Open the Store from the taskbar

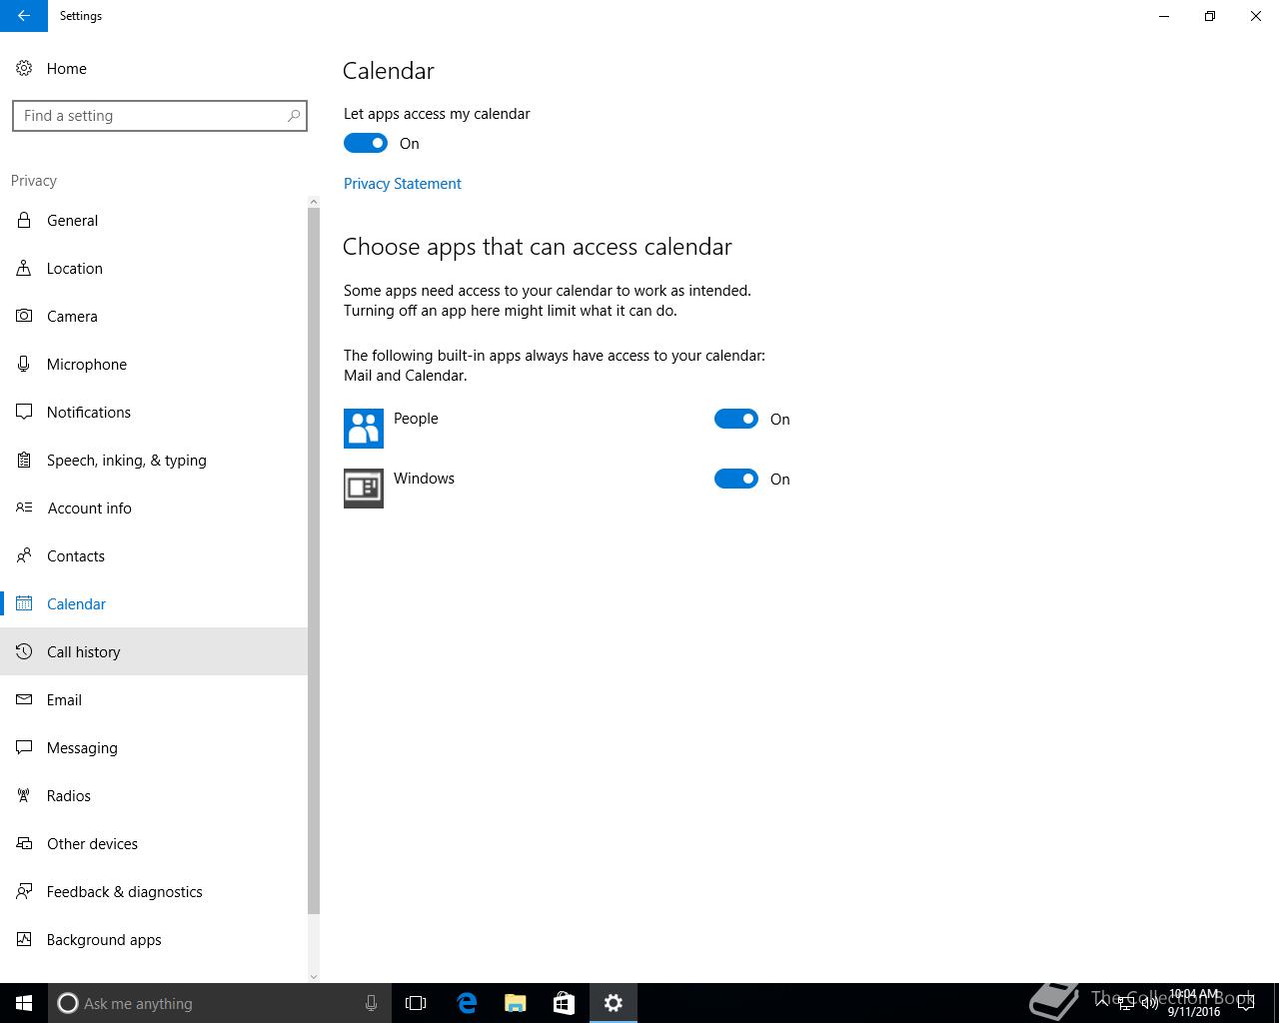(x=564, y=1003)
